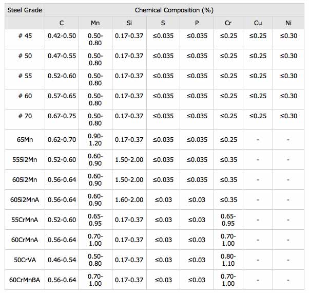Click the 55Si2Mn grade cell

(25, 159)
